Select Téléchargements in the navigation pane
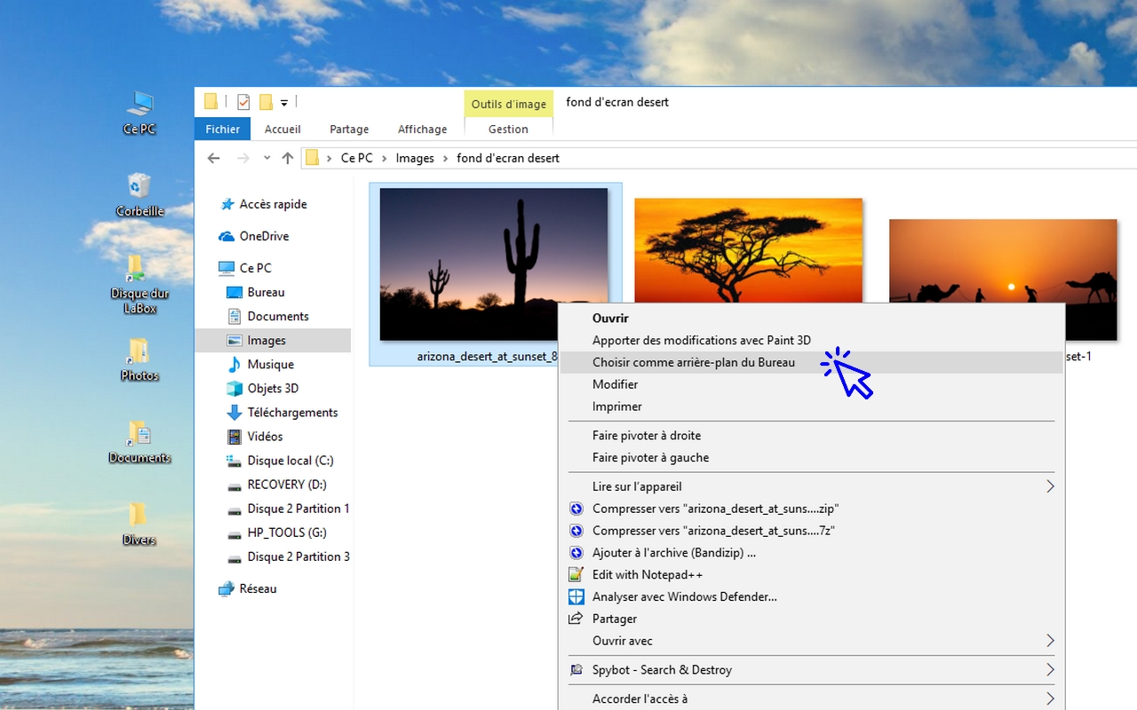 point(292,412)
